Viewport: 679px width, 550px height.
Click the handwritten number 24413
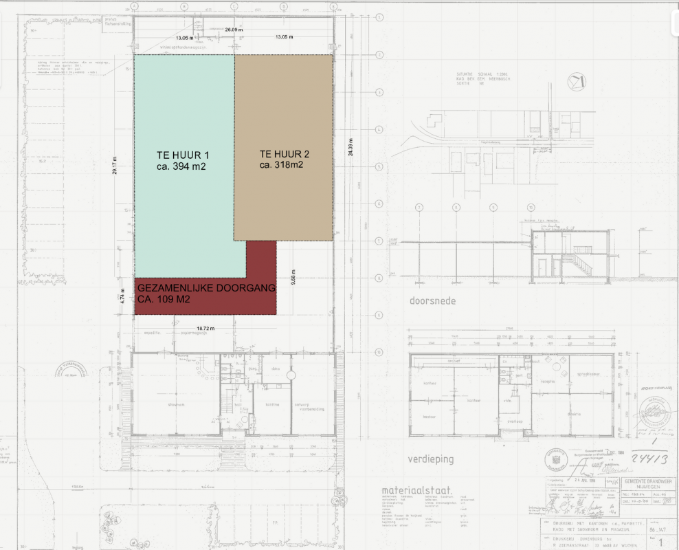649,458
